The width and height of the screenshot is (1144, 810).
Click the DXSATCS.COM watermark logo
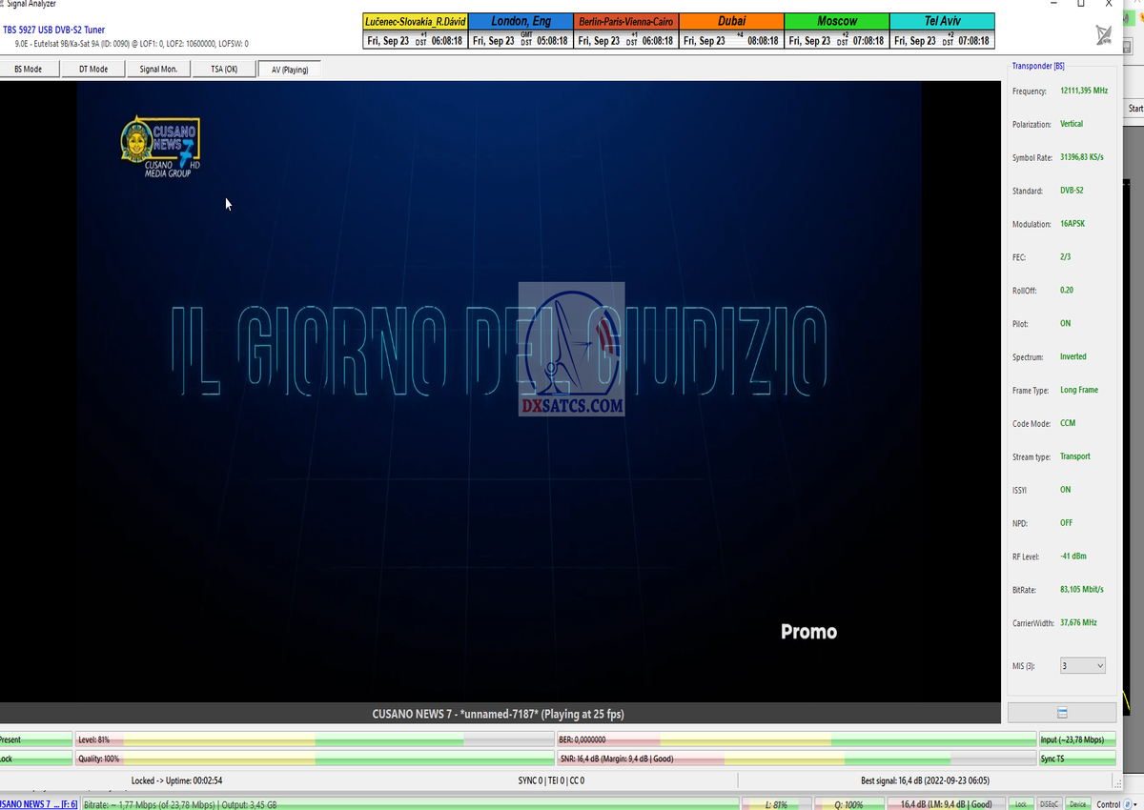pyautogui.click(x=571, y=349)
